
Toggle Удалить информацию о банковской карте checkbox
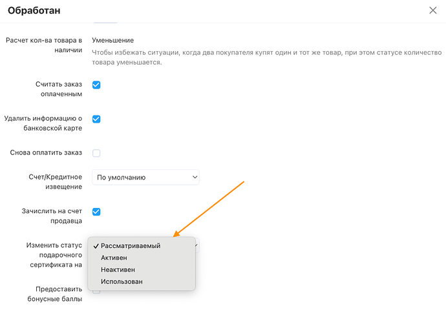point(96,119)
